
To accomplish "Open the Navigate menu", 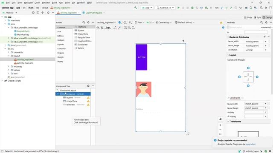I will 29,3.
